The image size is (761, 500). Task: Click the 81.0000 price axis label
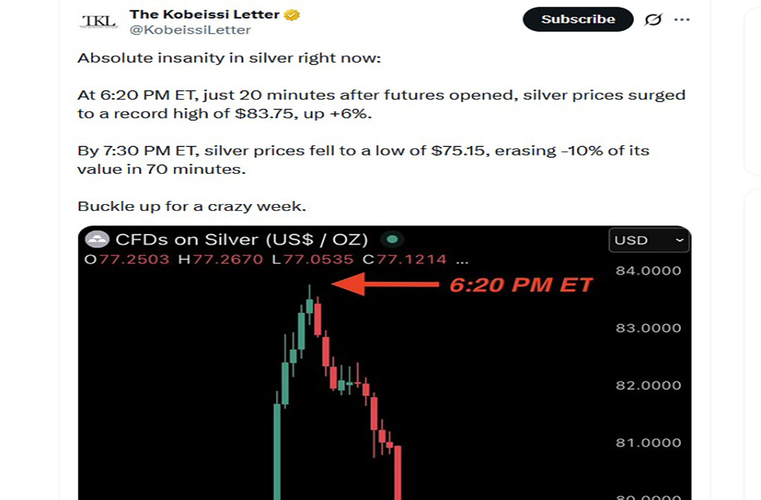648,443
